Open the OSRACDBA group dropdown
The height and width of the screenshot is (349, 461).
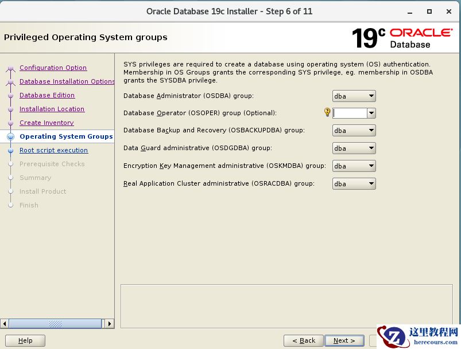click(x=354, y=184)
